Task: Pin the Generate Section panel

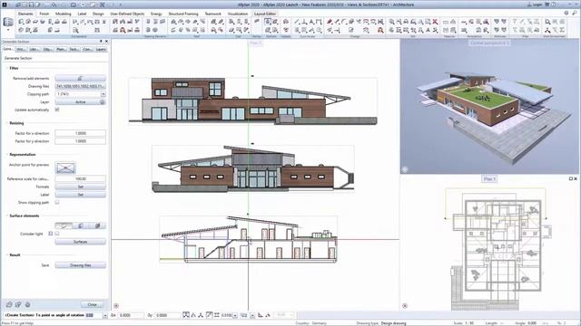Action: [101, 42]
